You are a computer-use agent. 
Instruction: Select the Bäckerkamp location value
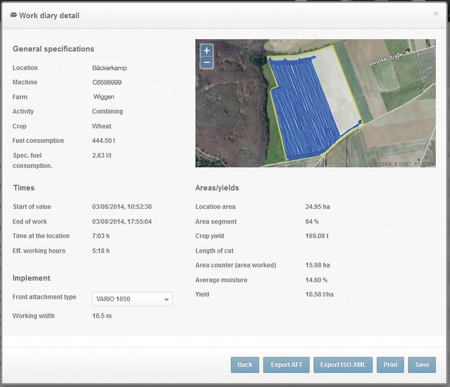click(x=110, y=68)
